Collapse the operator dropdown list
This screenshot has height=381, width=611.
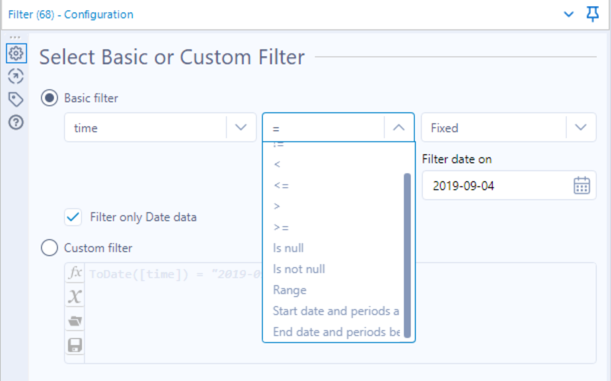pos(398,127)
